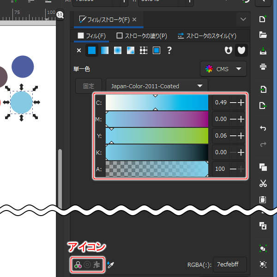
Task: Click the Alpha (A) opacity slider
Action: [x=157, y=169]
